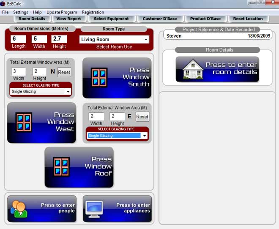Click the window icon on Press Window Roof
Viewport: 279px width, 229px height.
point(61,166)
